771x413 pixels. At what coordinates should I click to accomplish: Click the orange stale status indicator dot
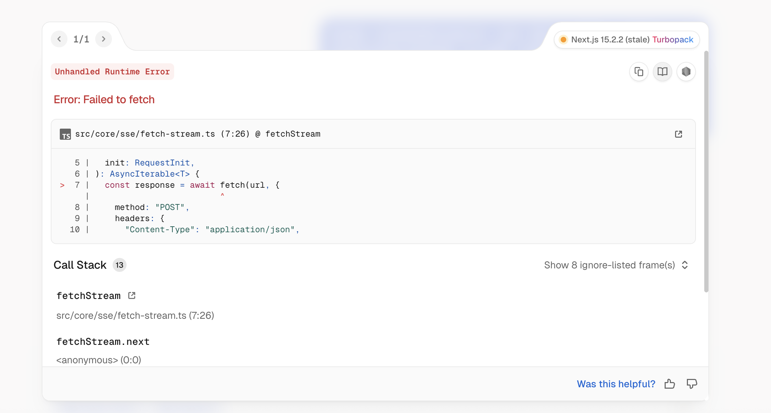[x=563, y=40]
